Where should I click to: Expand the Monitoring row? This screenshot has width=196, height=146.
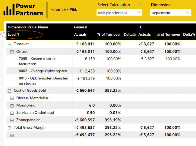pos(12,106)
